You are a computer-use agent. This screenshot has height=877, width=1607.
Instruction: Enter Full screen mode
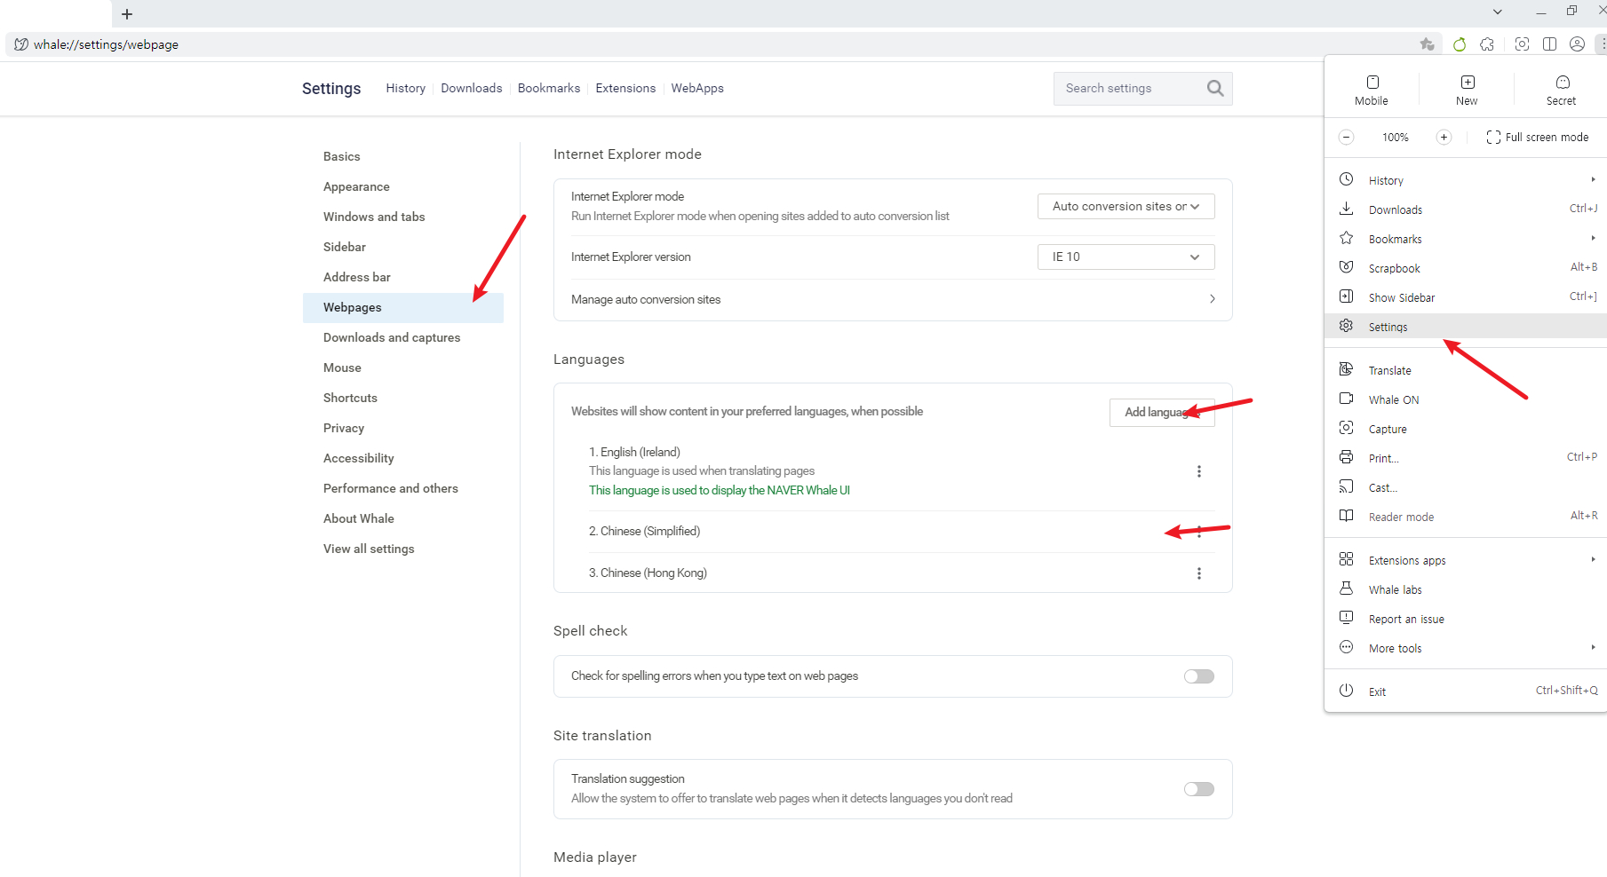[1538, 137]
